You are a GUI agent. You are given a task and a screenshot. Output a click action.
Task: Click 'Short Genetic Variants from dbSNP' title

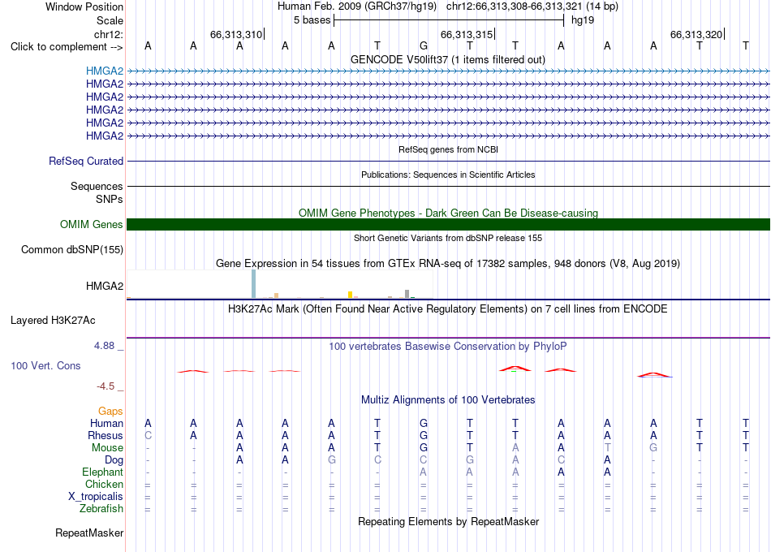(x=448, y=238)
